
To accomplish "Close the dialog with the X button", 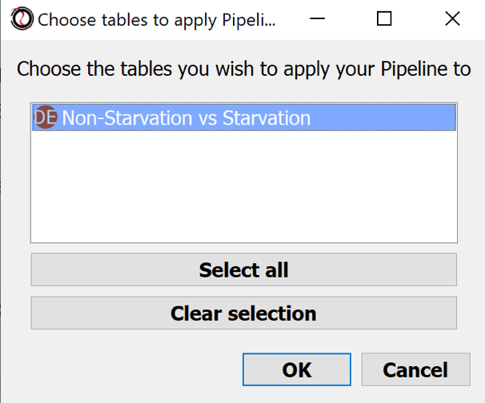I will pos(452,18).
